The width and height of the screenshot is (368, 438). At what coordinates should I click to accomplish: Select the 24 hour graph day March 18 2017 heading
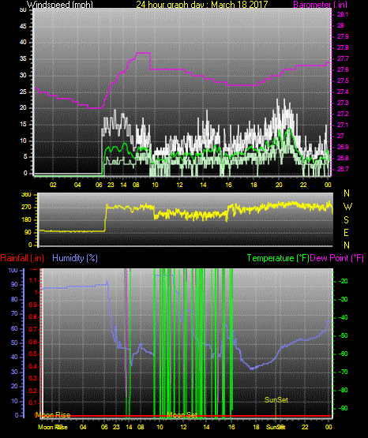click(x=201, y=4)
